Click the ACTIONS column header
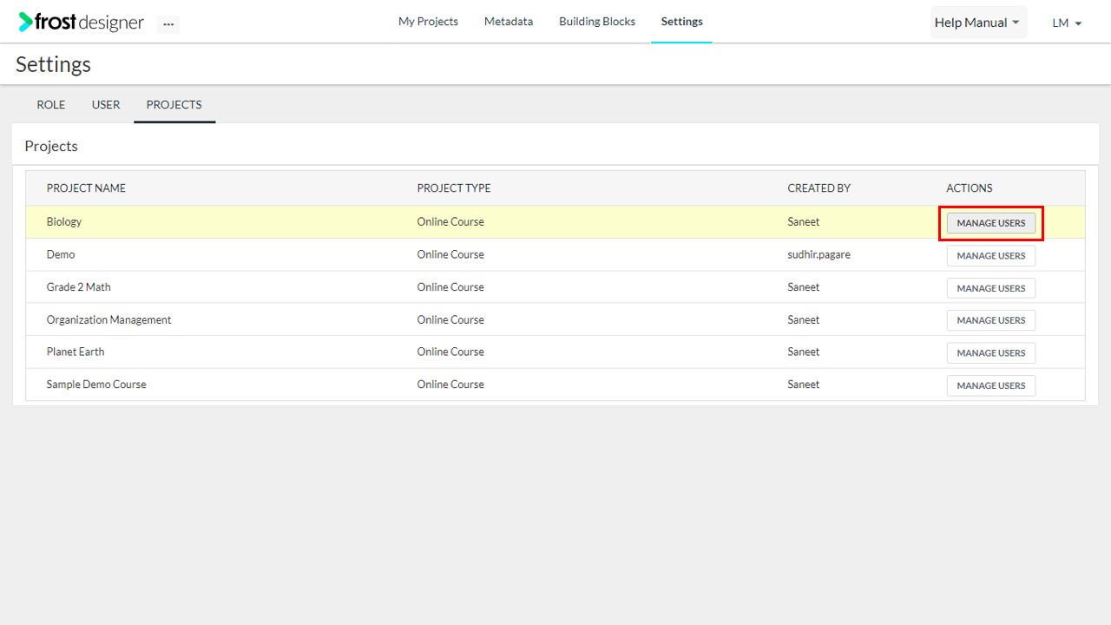The image size is (1111, 625). [970, 187]
